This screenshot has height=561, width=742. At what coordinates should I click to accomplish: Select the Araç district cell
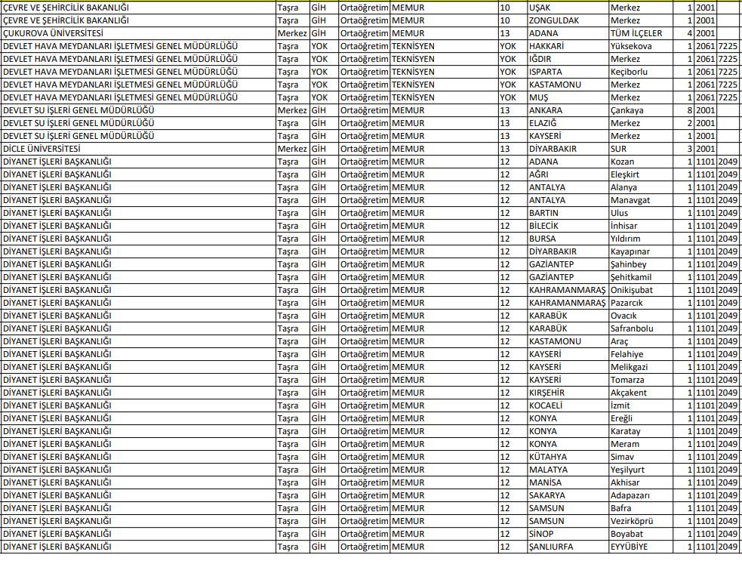(641, 341)
